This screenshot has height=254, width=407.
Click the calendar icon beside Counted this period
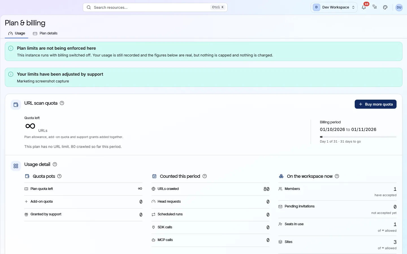coord(154,176)
